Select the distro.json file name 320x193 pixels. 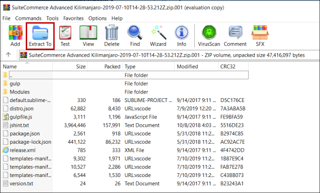click(x=21, y=109)
